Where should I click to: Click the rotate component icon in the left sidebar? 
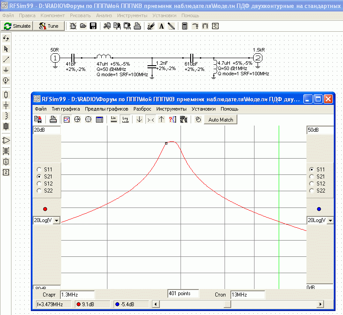[x=6, y=38]
